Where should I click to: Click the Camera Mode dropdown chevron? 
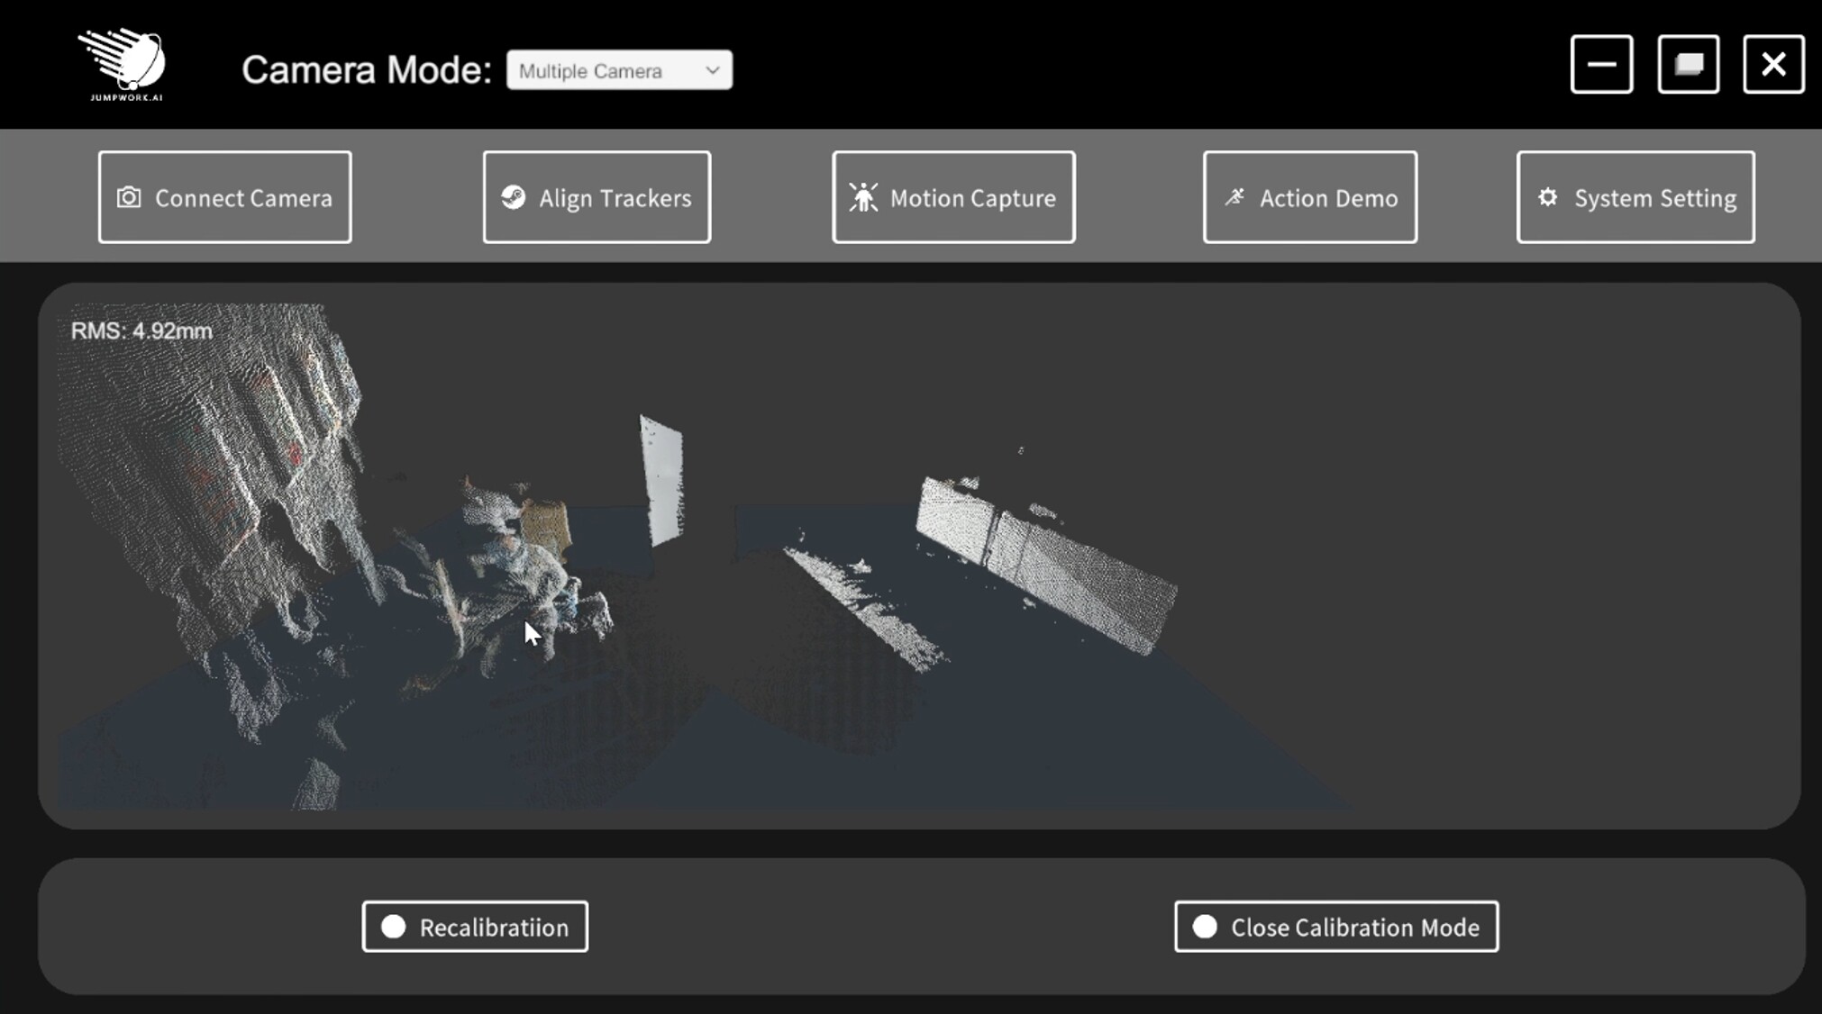point(714,69)
